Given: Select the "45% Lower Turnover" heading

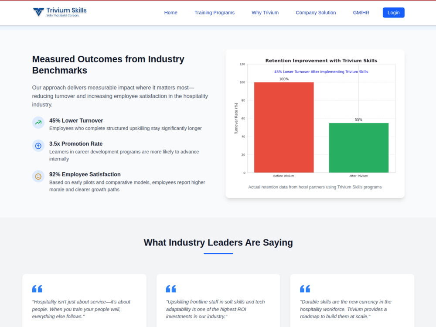Looking at the screenshot, I should pyautogui.click(x=76, y=121).
